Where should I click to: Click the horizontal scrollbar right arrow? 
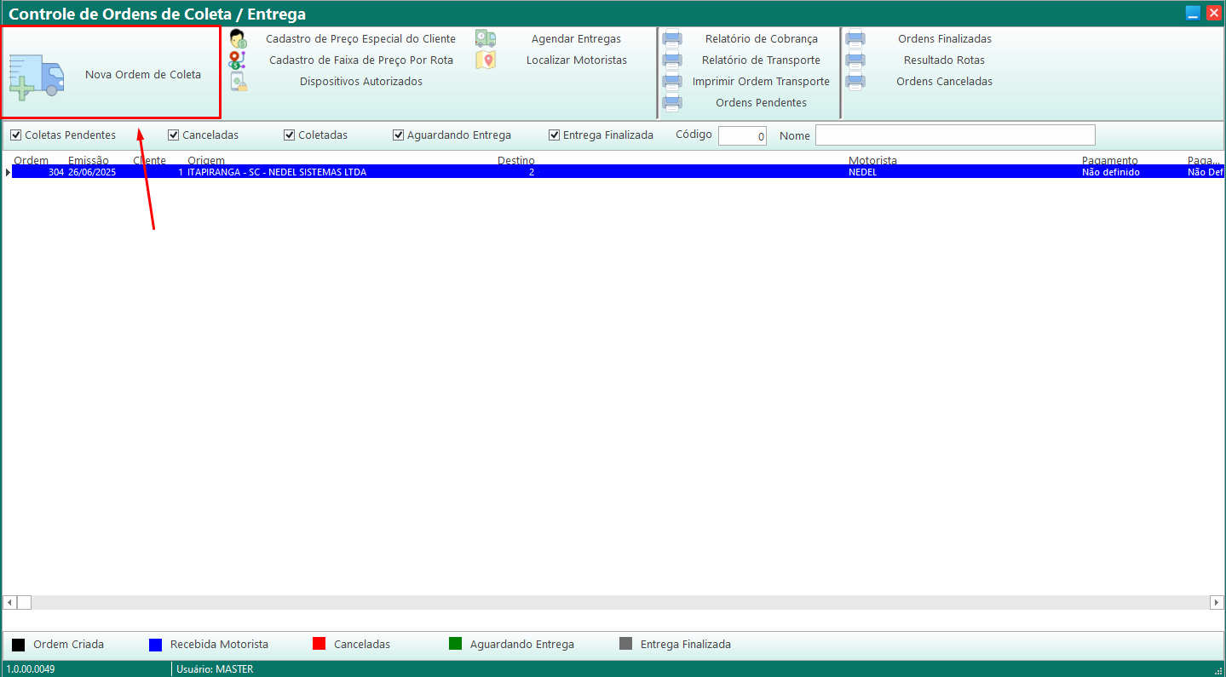click(1217, 602)
